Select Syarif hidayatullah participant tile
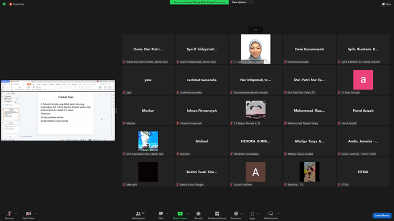The height and width of the screenshot is (221, 394). (x=202, y=49)
